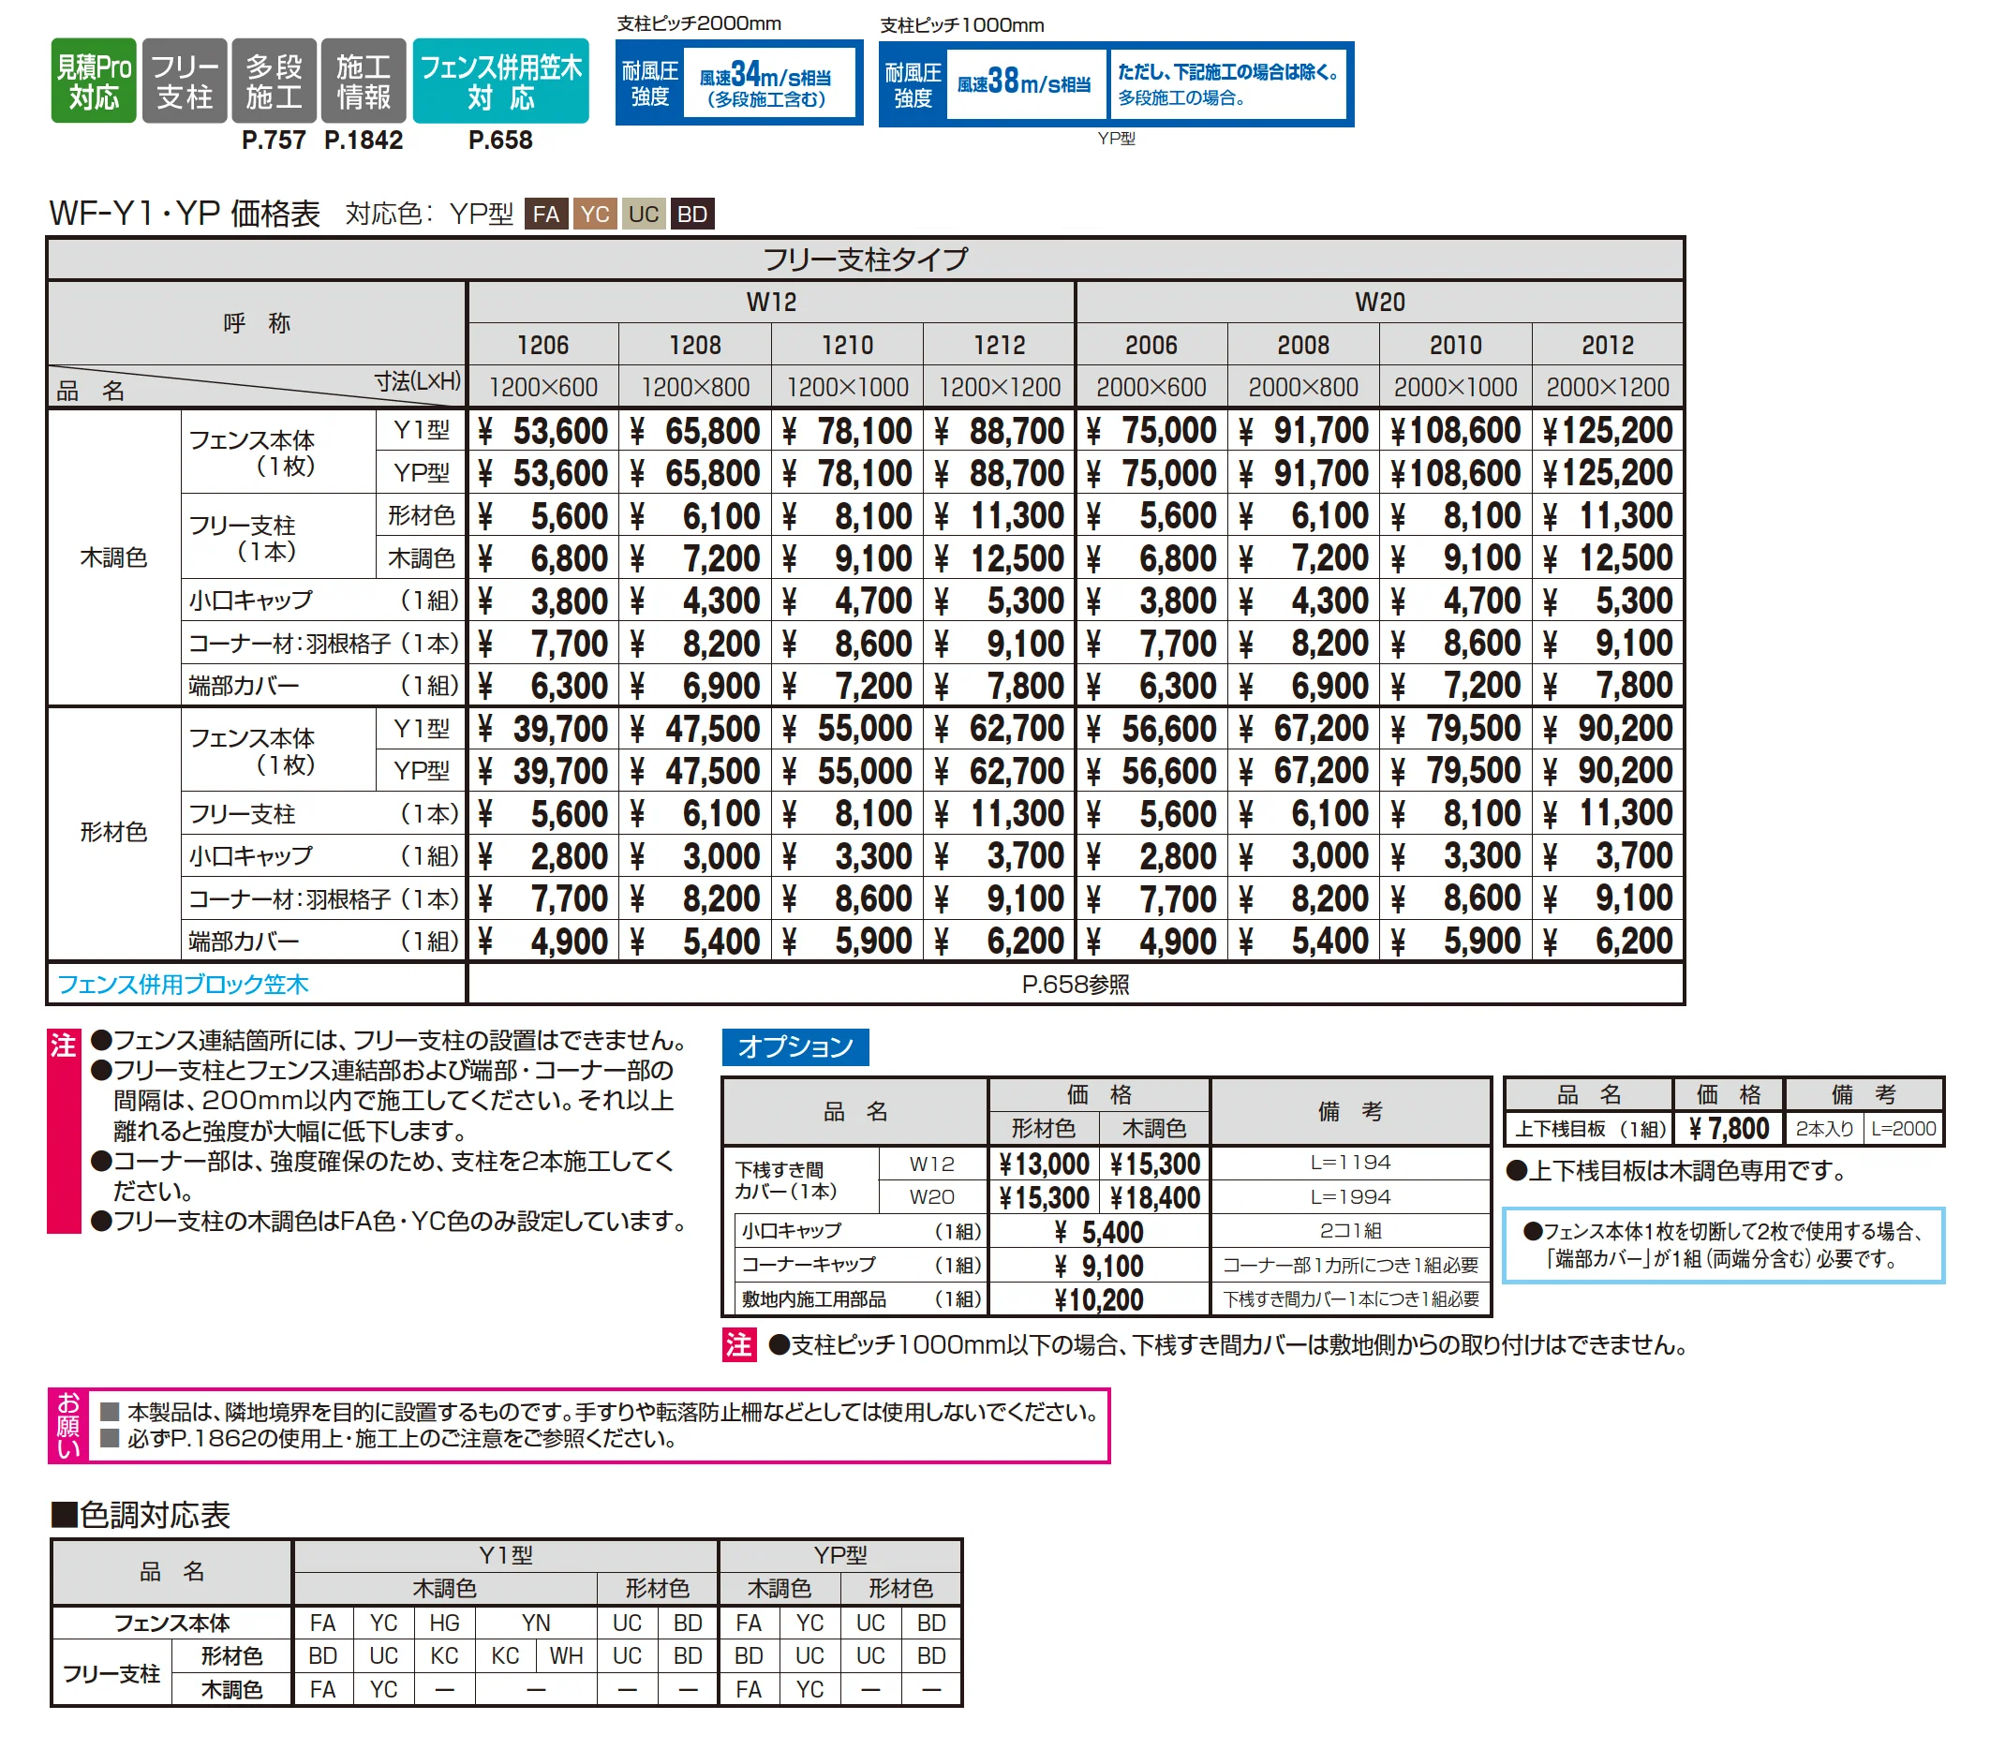
Task: Click the WH cell in color table
Action: (566, 1655)
